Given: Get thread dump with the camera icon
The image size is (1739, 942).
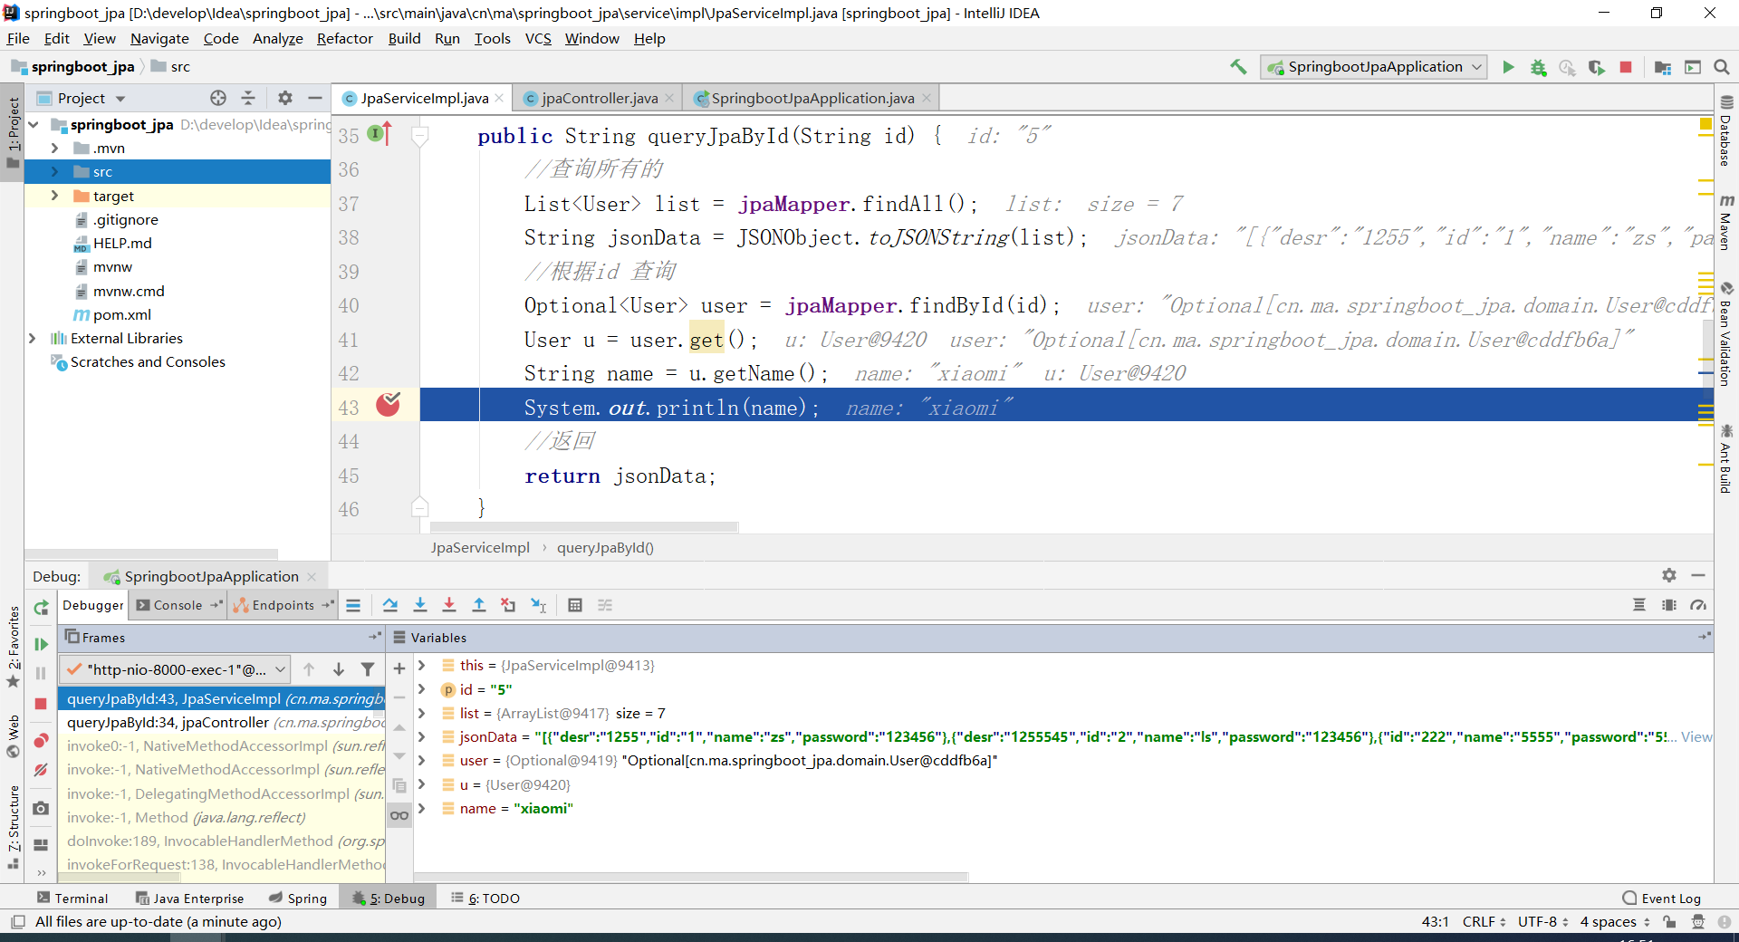Looking at the screenshot, I should pos(41,808).
